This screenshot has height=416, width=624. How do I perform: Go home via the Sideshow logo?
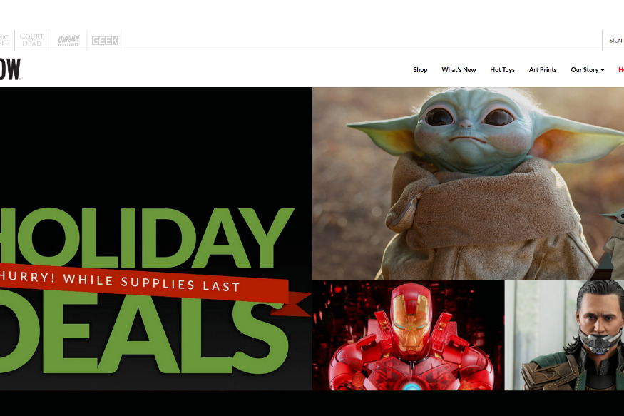click(x=10, y=69)
